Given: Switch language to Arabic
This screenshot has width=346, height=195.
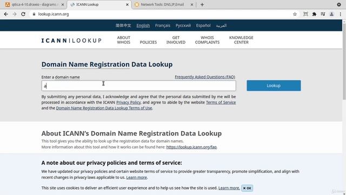Looking at the screenshot, I should tap(221, 25).
